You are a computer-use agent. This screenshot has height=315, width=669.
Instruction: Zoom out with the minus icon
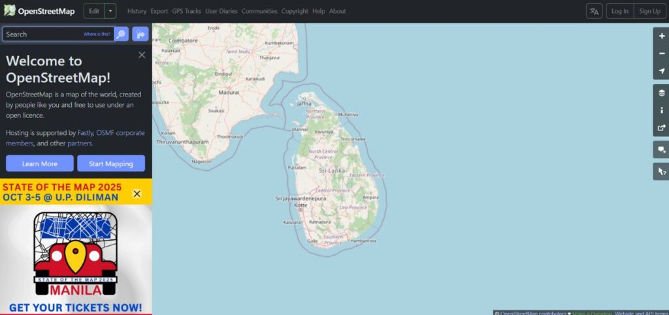click(662, 53)
